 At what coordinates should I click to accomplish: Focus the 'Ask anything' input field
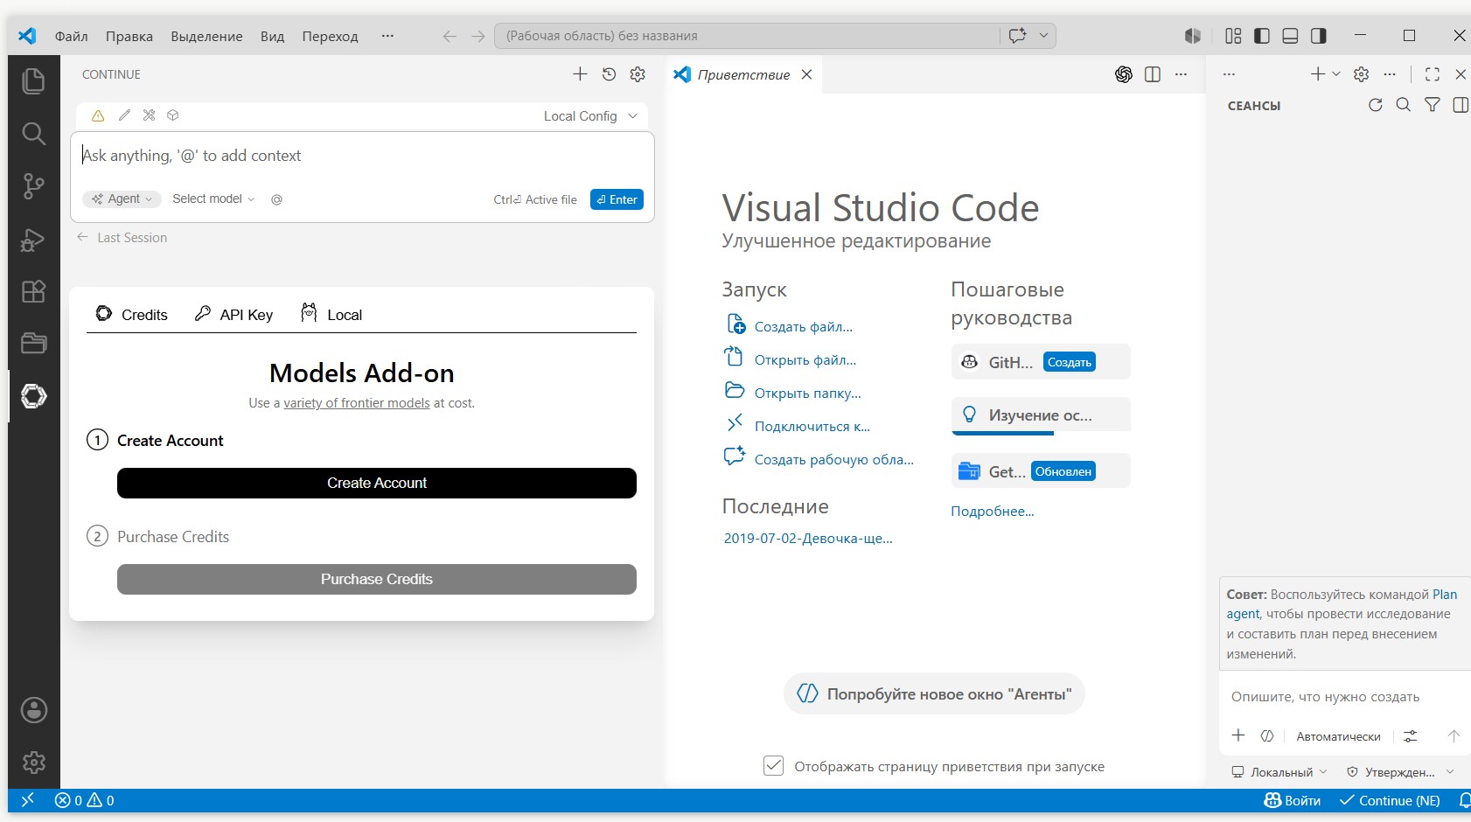tap(362, 156)
